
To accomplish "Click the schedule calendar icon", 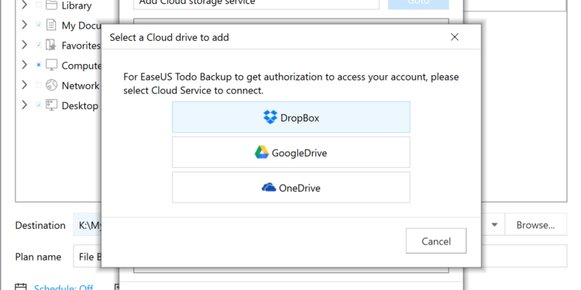I will [21, 287].
